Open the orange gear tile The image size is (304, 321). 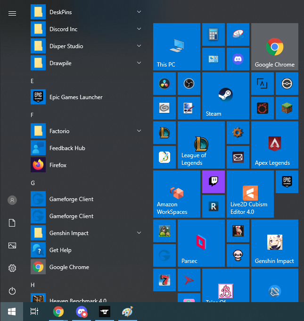[238, 133]
